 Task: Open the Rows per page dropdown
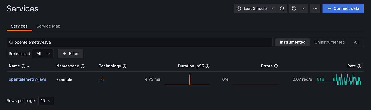point(46,101)
